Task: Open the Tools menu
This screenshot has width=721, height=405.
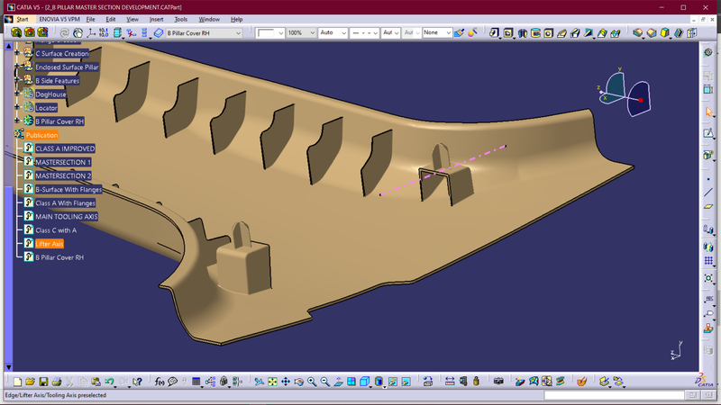Action: pos(181,19)
